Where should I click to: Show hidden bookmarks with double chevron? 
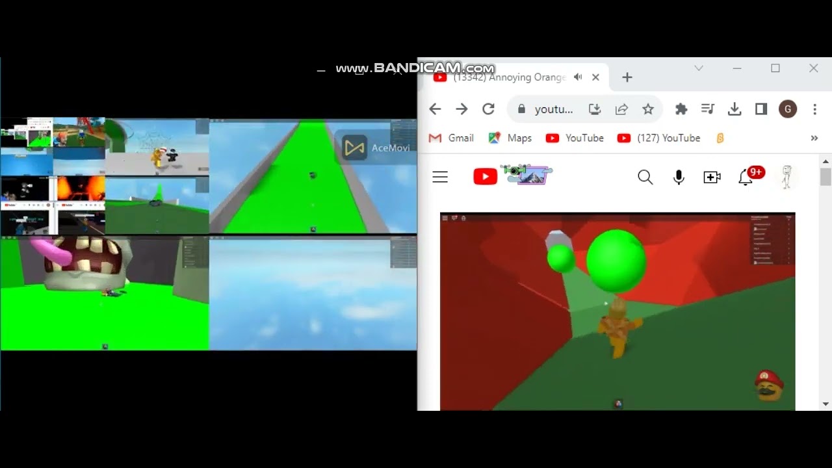(x=814, y=138)
